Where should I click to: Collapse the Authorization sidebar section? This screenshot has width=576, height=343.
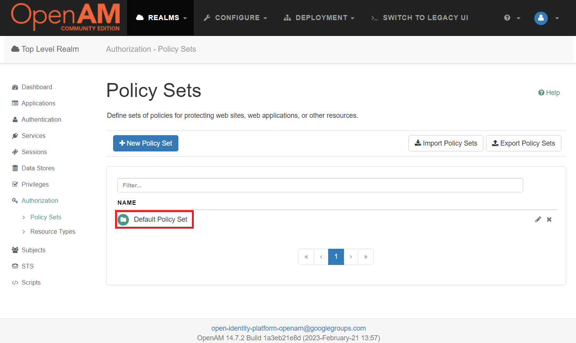[x=40, y=200]
